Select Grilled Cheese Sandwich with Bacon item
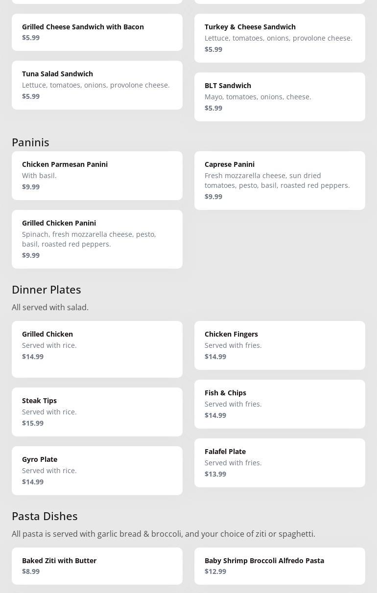377x593 pixels. (97, 32)
